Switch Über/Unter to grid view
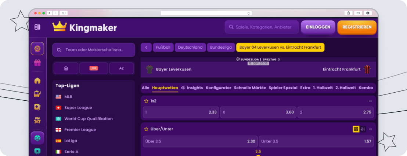 click(x=356, y=129)
